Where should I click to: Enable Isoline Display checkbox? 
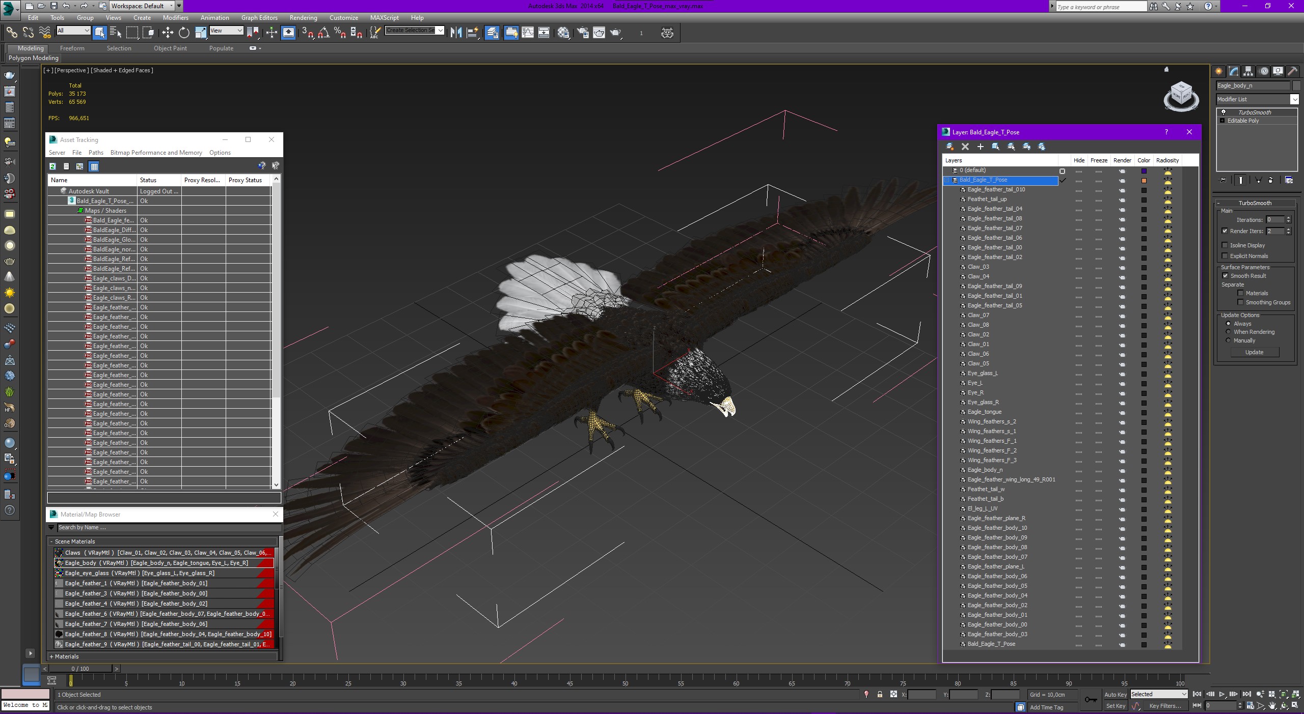point(1225,245)
